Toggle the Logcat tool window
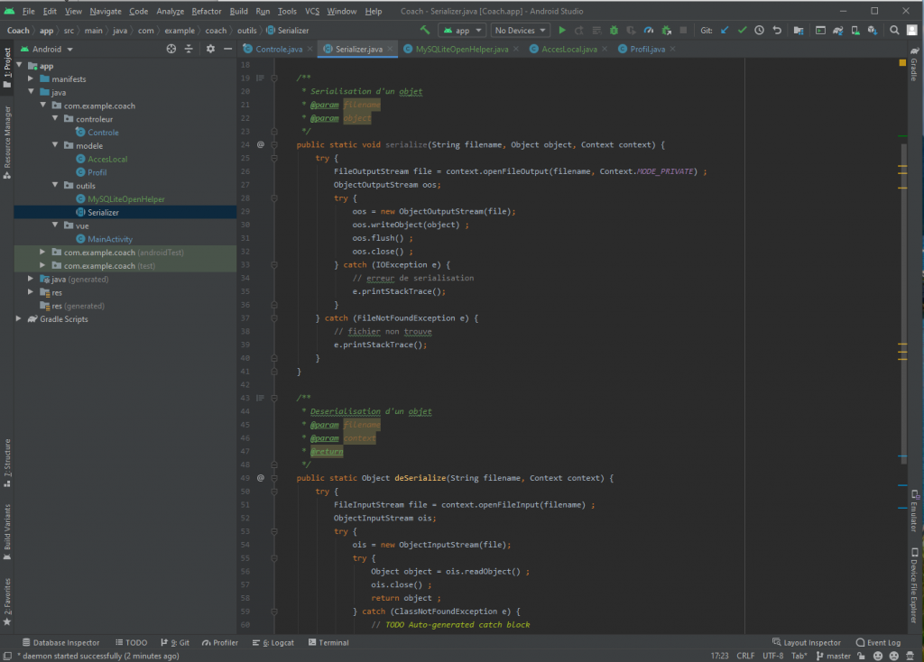924x662 pixels. 276,643
